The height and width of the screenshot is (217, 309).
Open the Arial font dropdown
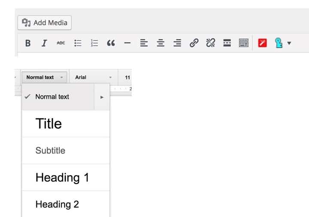pos(93,77)
